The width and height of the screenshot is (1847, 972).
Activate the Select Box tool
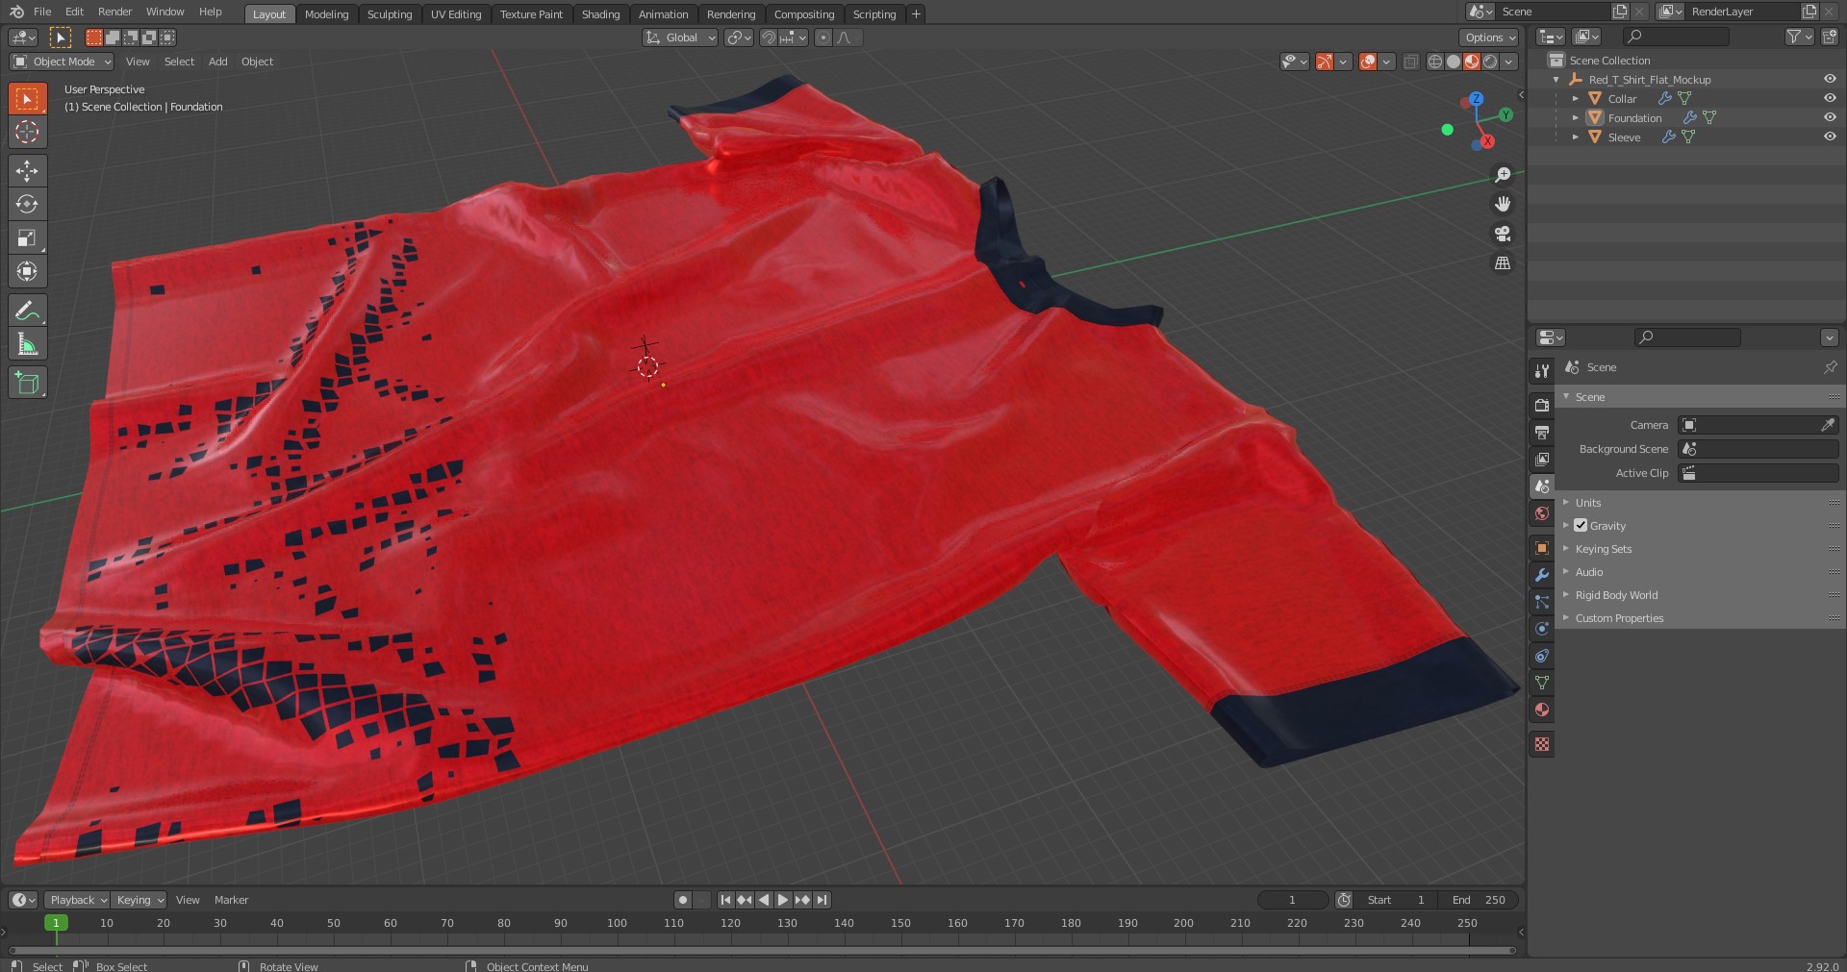coord(27,99)
